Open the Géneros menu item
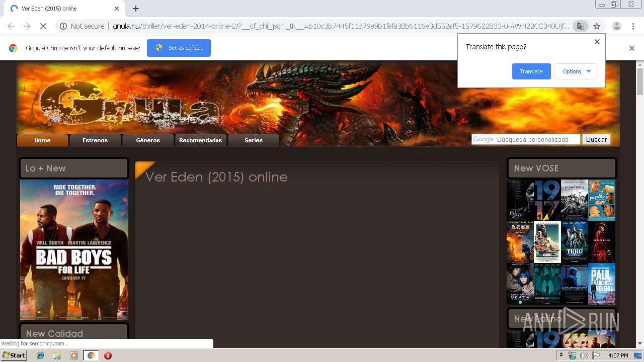 click(x=148, y=140)
